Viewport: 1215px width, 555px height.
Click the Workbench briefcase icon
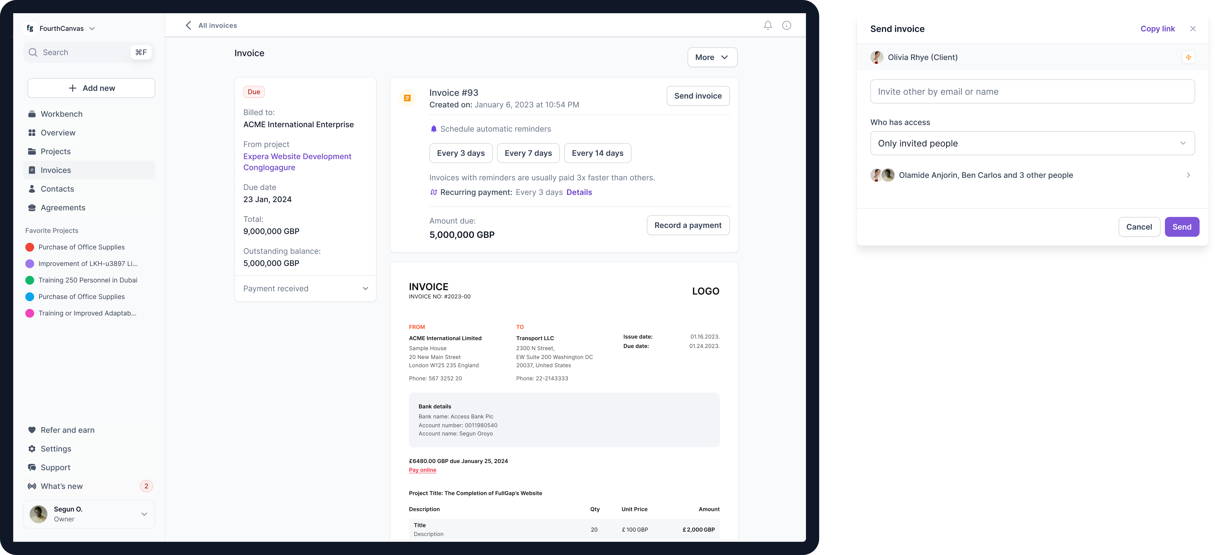tap(32, 114)
